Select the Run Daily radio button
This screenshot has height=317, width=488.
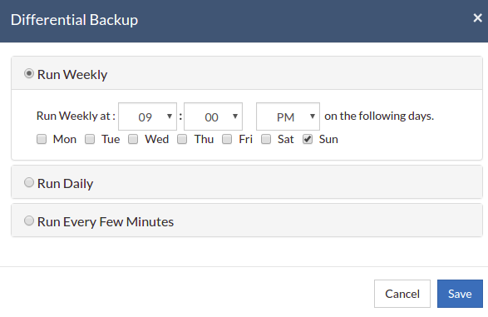(29, 182)
